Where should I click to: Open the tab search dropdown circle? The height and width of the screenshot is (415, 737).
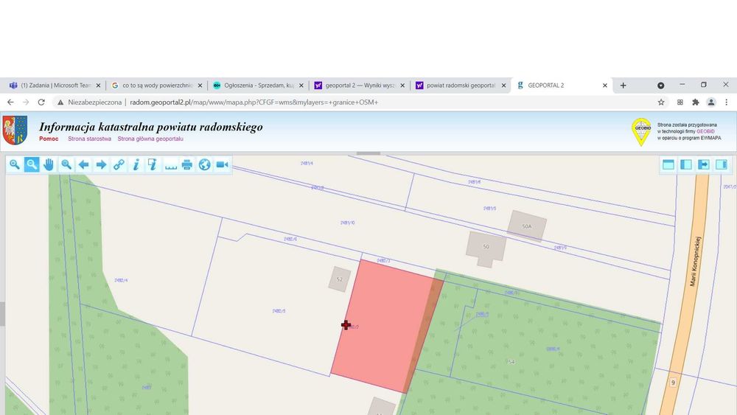[x=661, y=86]
